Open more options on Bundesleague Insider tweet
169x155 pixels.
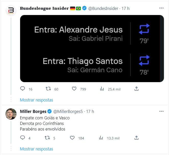point(161,8)
